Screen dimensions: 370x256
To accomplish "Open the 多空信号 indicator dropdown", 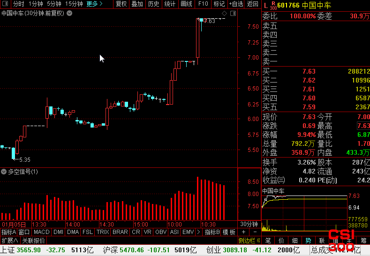I will [x=4, y=172].
